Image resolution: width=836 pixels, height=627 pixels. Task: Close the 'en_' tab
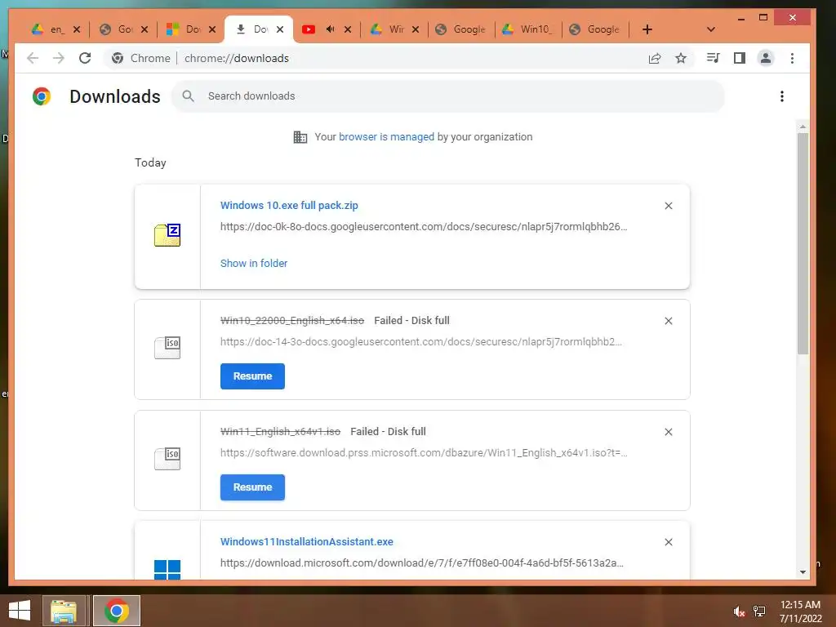77,29
